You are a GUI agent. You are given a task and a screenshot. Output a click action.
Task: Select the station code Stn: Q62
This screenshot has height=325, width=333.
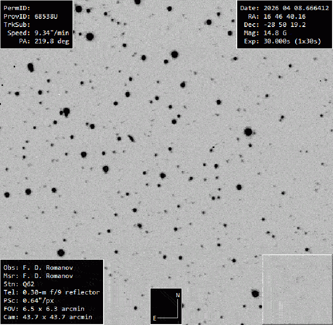click(x=18, y=284)
